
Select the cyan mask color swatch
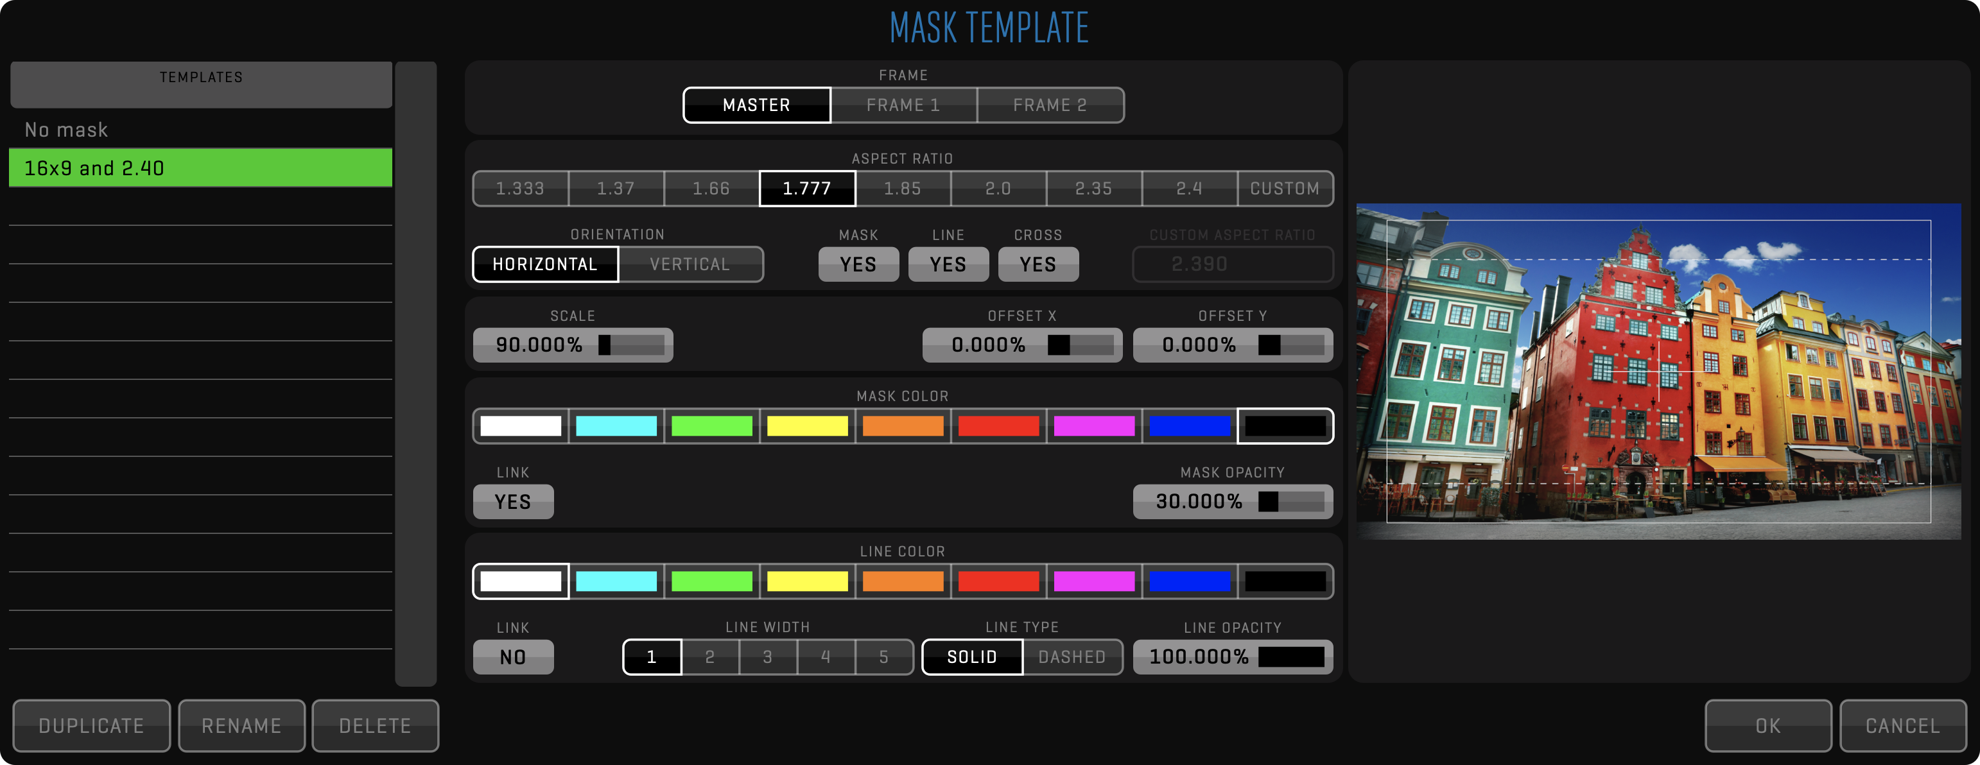616,425
